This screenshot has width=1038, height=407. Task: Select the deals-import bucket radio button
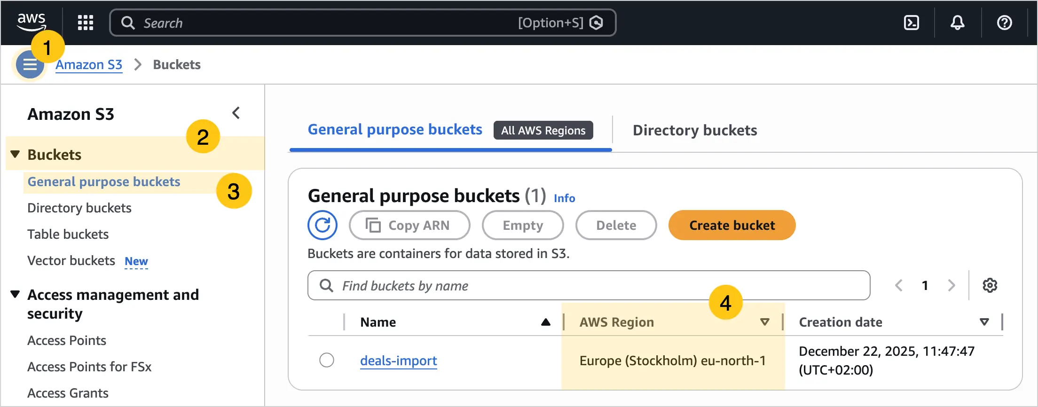(327, 360)
